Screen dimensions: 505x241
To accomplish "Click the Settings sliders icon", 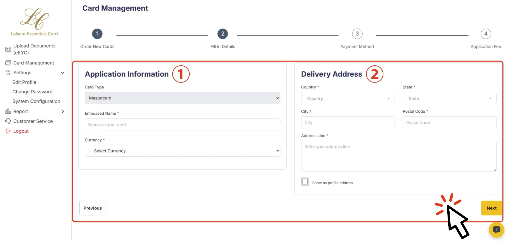I will (x=8, y=73).
